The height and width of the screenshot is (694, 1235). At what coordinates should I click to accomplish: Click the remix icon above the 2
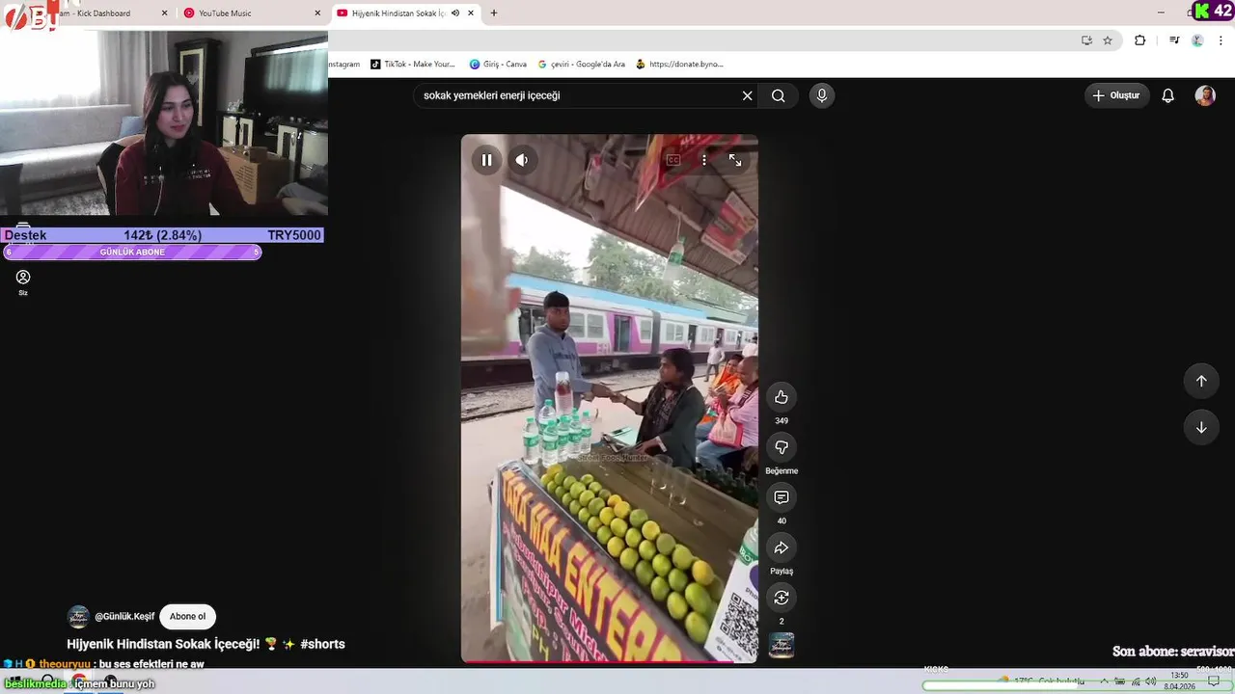(782, 598)
